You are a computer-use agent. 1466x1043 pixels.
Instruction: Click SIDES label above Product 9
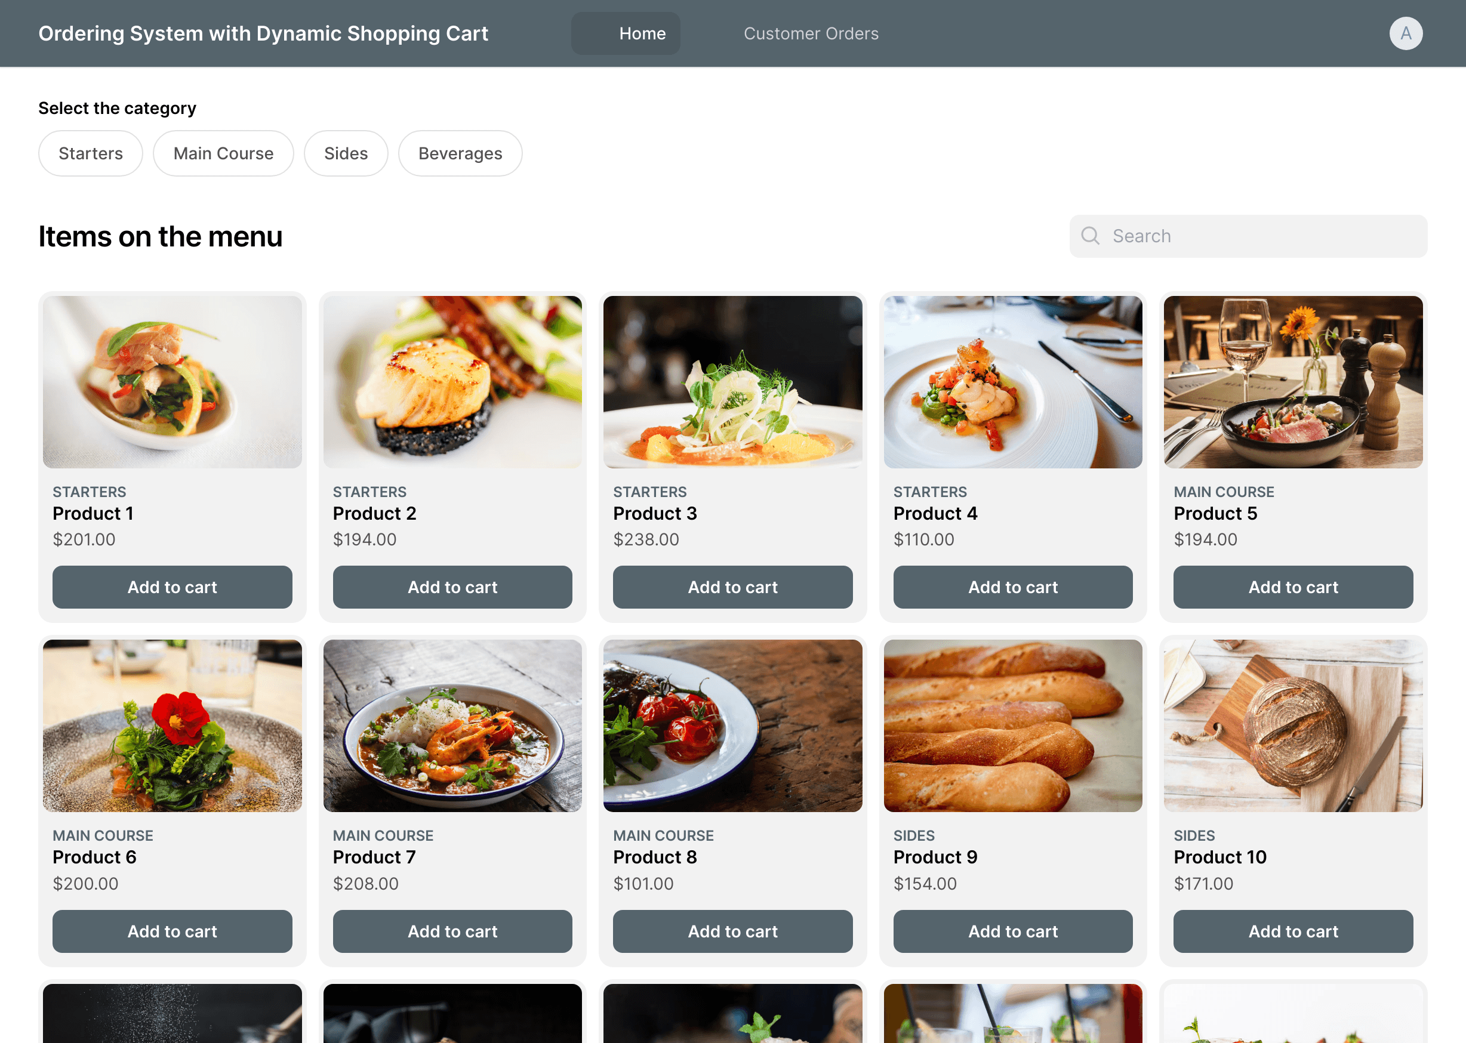click(x=913, y=835)
